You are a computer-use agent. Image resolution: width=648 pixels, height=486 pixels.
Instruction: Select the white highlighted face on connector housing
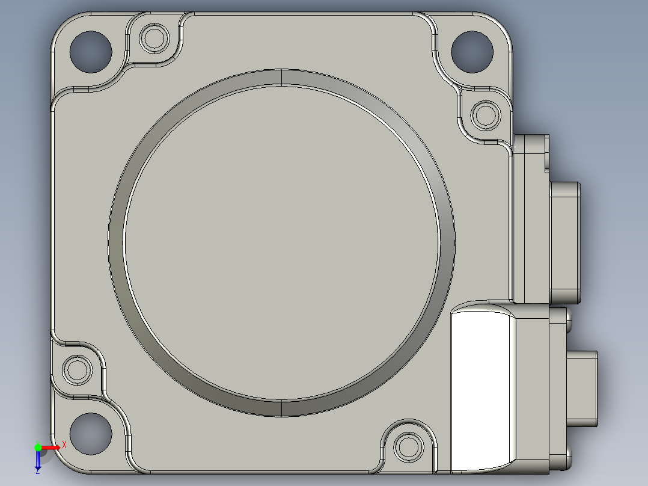pos(481,391)
